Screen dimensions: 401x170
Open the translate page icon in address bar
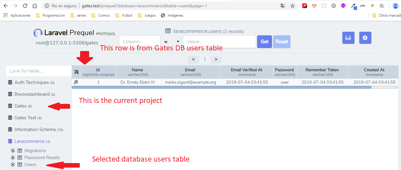[x=283, y=6]
